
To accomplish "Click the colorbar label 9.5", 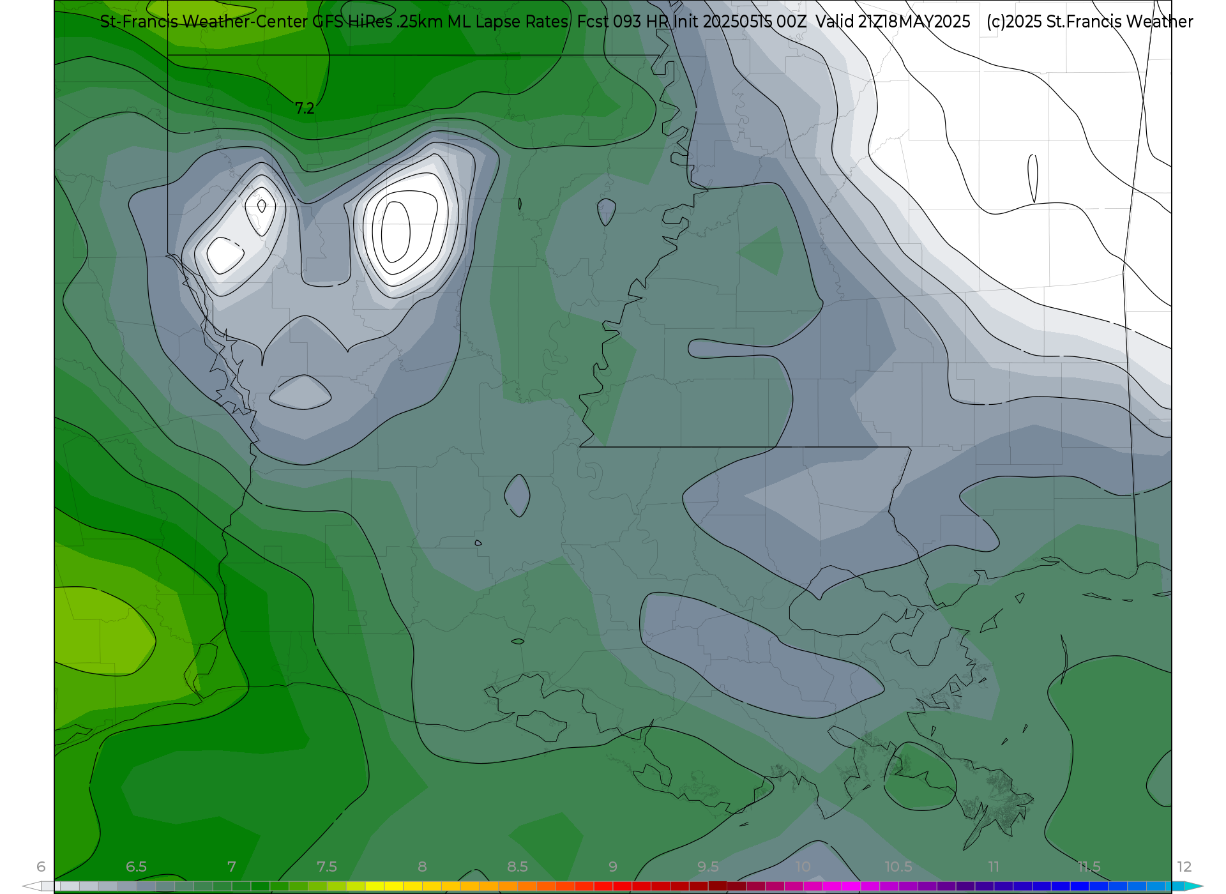I will pos(708,867).
